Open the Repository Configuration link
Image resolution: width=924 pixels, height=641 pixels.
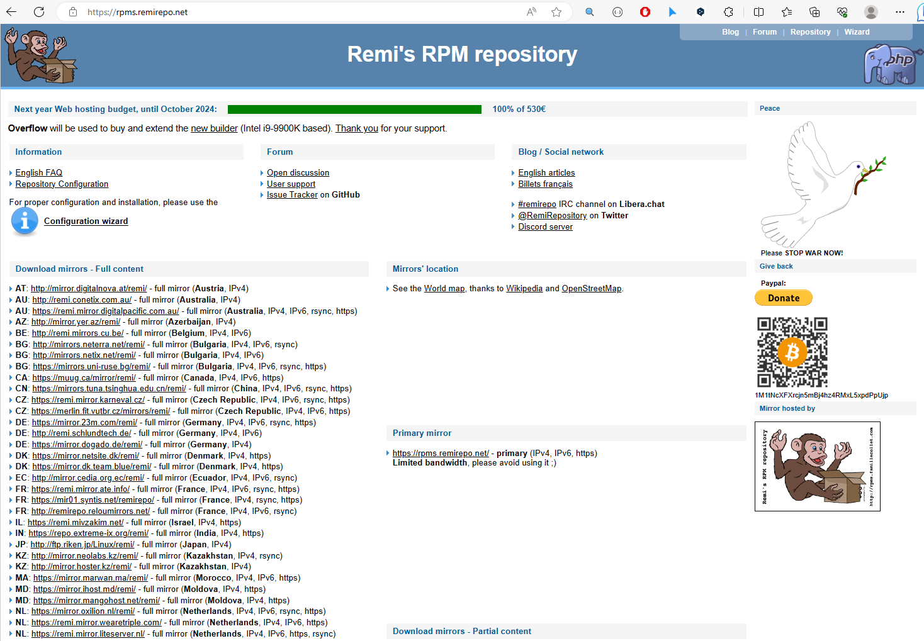tap(62, 184)
